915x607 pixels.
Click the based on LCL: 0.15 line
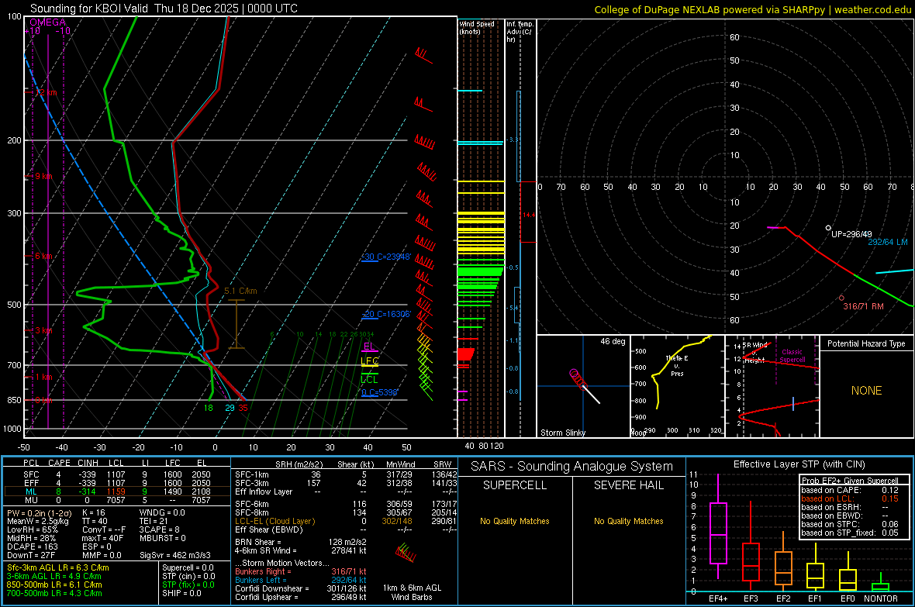coord(850,498)
